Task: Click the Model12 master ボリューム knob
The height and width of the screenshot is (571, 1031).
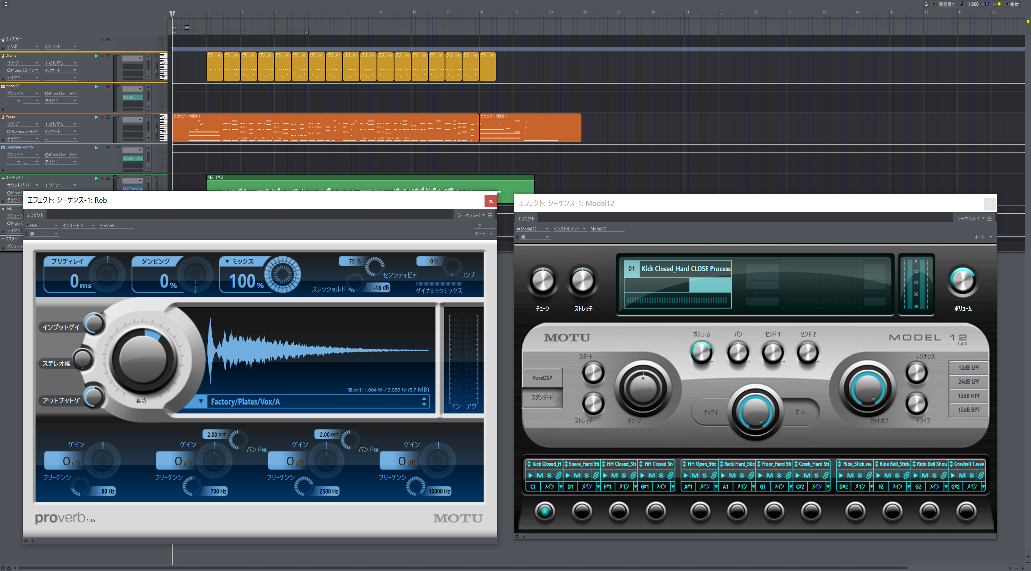Action: pyautogui.click(x=963, y=281)
